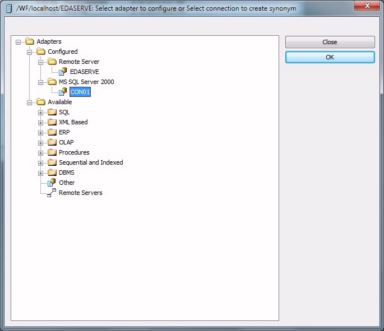Expand the OLAP node
The height and width of the screenshot is (331, 384).
click(41, 143)
